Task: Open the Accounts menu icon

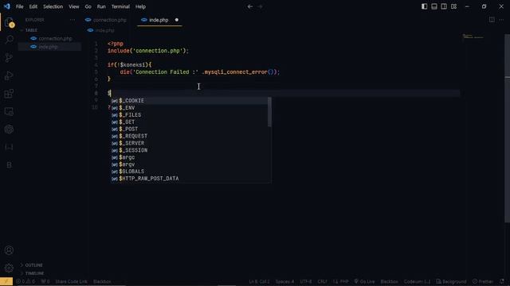Action: tap(9, 250)
